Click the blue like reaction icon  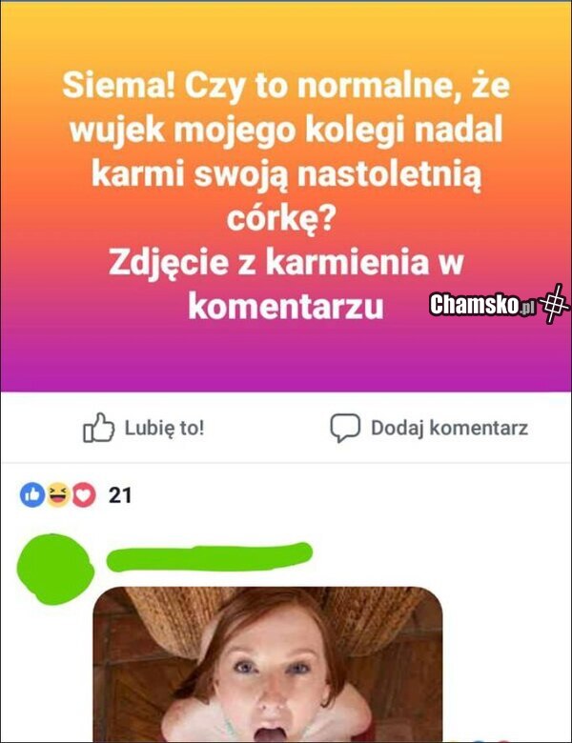pos(31,495)
